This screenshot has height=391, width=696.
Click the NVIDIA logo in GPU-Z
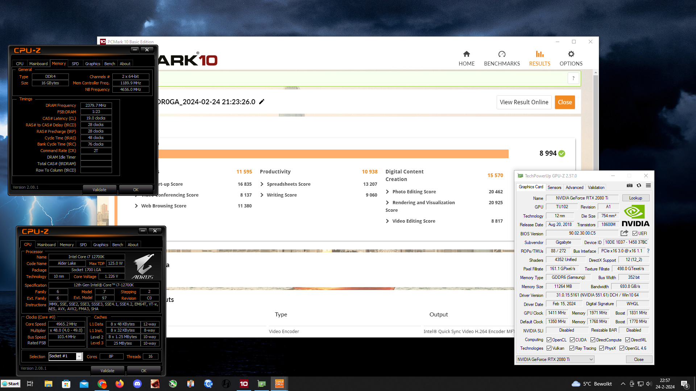coord(635,216)
